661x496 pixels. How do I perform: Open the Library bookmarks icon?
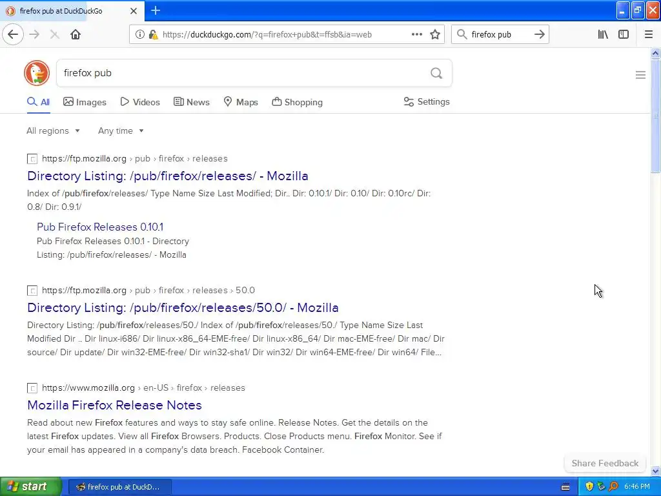point(603,35)
